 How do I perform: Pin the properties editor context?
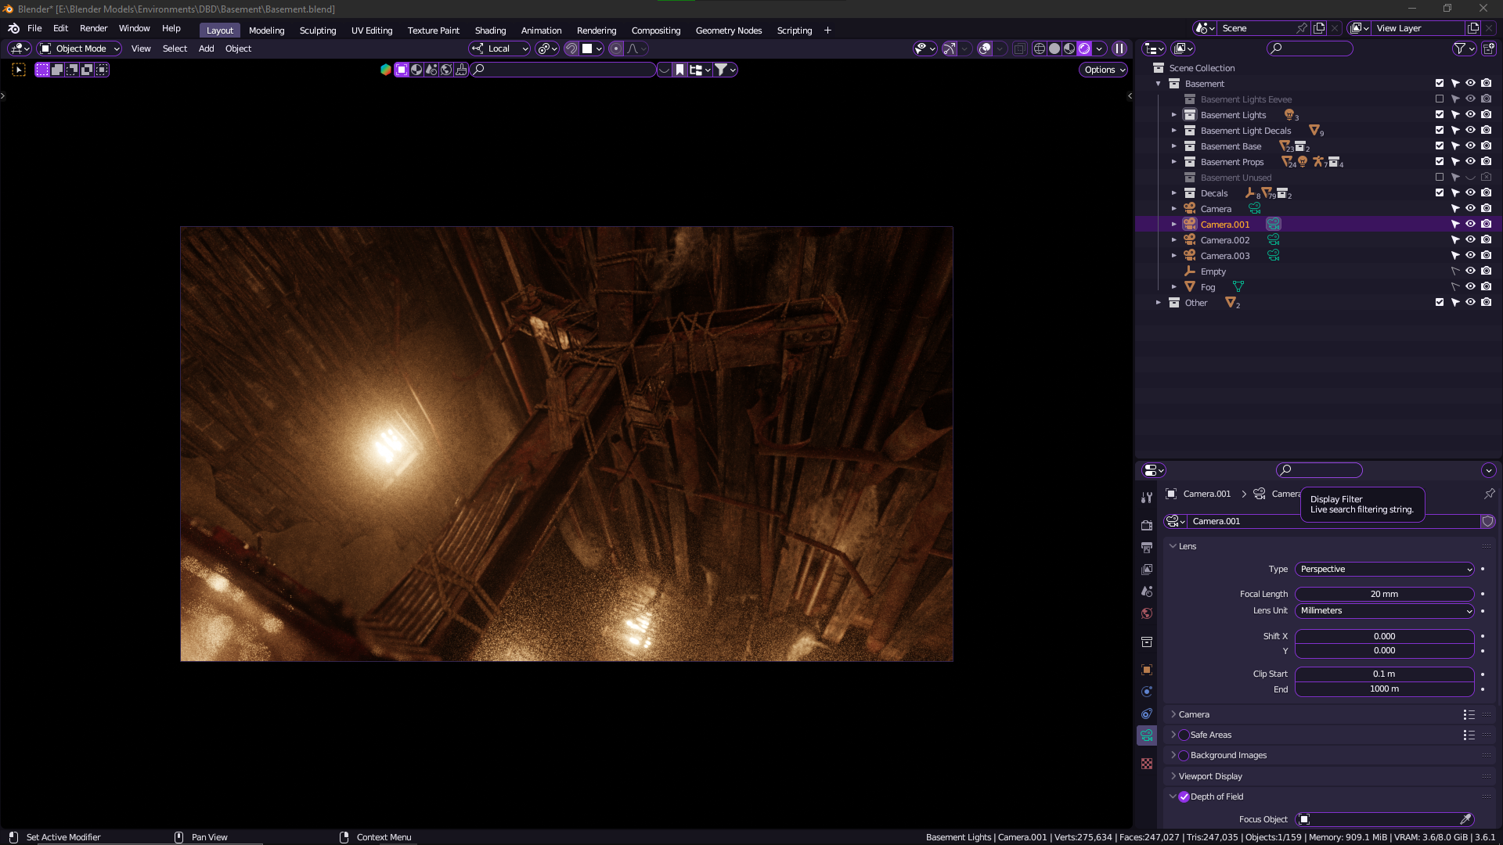click(1489, 494)
